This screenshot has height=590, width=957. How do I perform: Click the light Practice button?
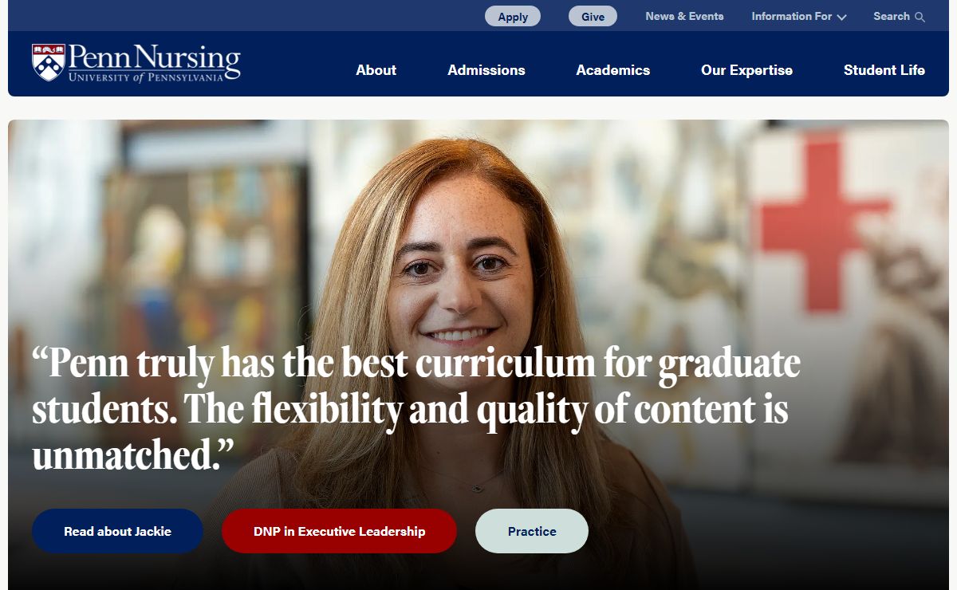[x=532, y=531]
